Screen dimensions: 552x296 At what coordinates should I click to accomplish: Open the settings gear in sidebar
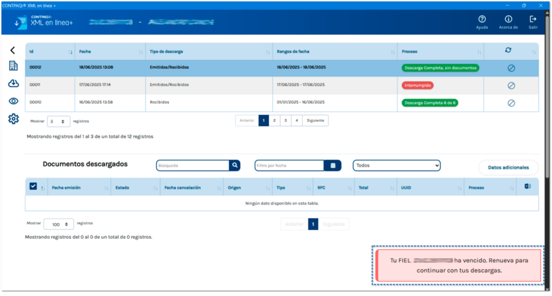(x=12, y=119)
